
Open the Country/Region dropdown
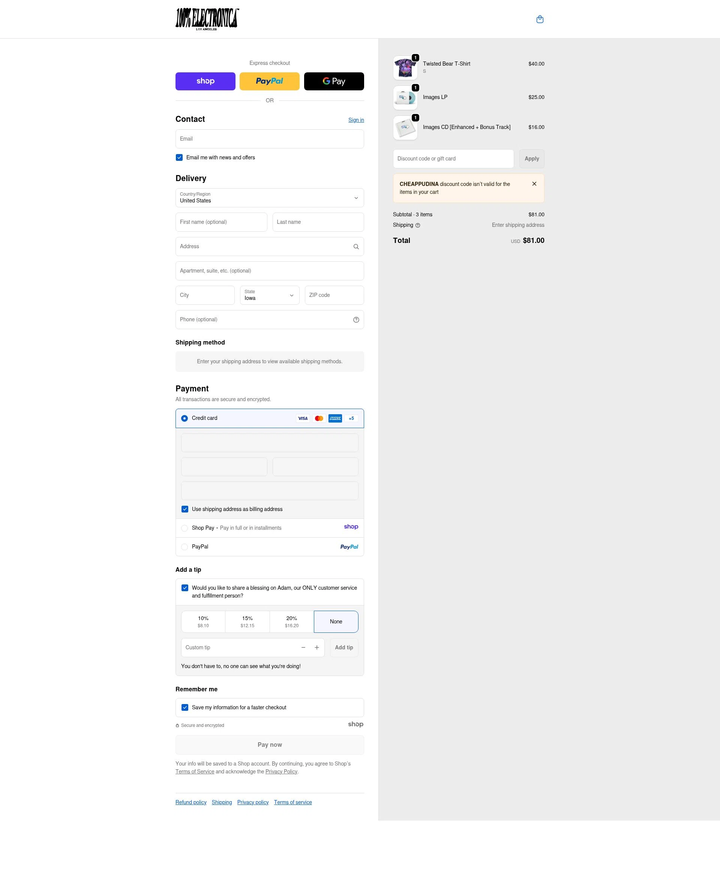pyautogui.click(x=269, y=198)
